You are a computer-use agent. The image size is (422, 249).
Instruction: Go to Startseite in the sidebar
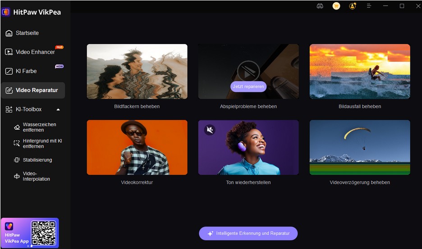27,33
